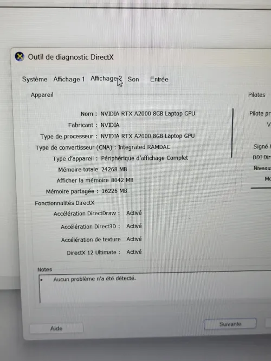Click the Pilotes group heading
The height and width of the screenshot is (361, 271).
(x=256, y=95)
